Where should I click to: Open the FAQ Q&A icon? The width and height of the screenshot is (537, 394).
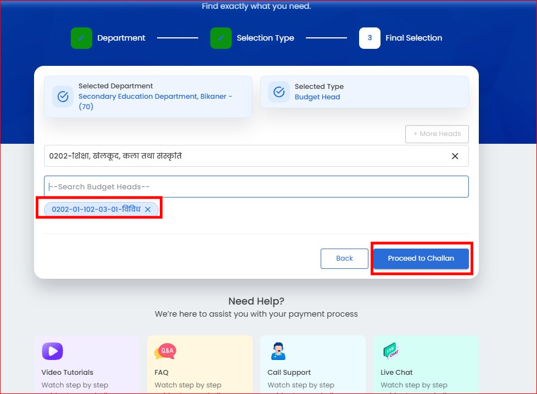[165, 351]
